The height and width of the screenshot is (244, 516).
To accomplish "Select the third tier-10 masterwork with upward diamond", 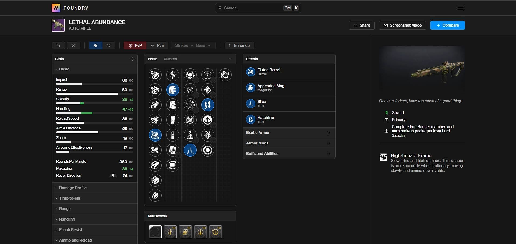I will [200, 232].
